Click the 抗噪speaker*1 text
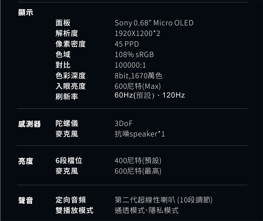Screen dimensions: 263x221 pyautogui.click(x=140, y=134)
